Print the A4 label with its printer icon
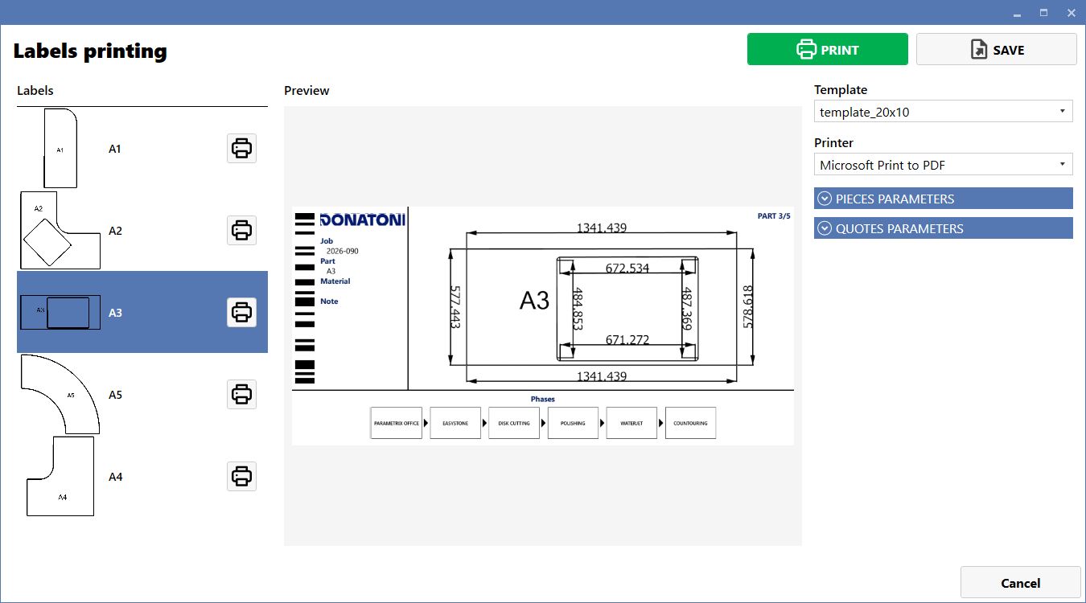 pyautogui.click(x=241, y=476)
